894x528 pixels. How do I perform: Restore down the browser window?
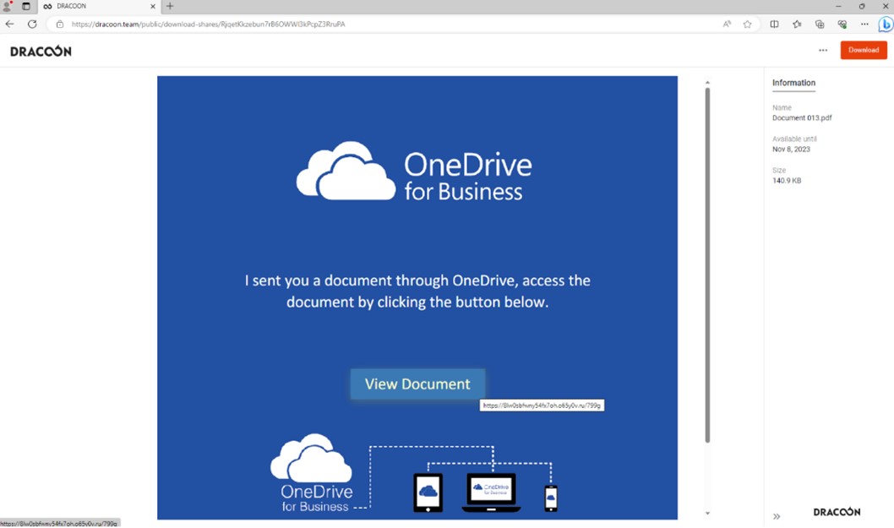tap(862, 6)
